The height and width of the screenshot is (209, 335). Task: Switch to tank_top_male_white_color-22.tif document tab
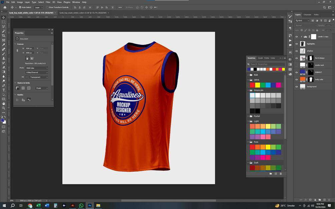click(x=83, y=13)
